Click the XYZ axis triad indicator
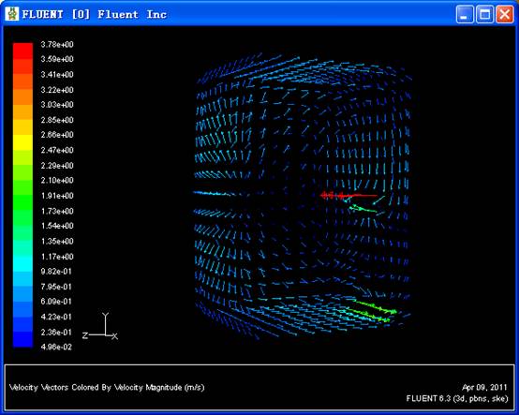The width and height of the screenshot is (519, 415). (x=100, y=326)
